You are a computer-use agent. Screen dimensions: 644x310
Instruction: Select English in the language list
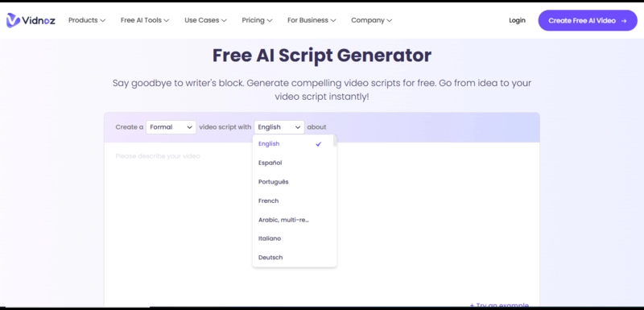coord(295,144)
